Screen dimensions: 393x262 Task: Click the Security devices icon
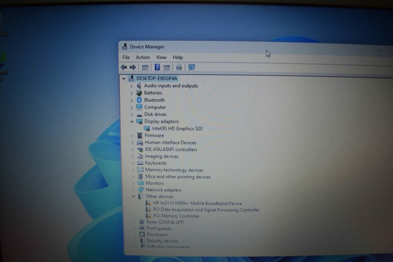coord(142,241)
